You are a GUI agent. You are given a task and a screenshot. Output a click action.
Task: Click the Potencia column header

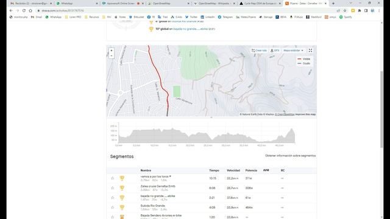251,170
